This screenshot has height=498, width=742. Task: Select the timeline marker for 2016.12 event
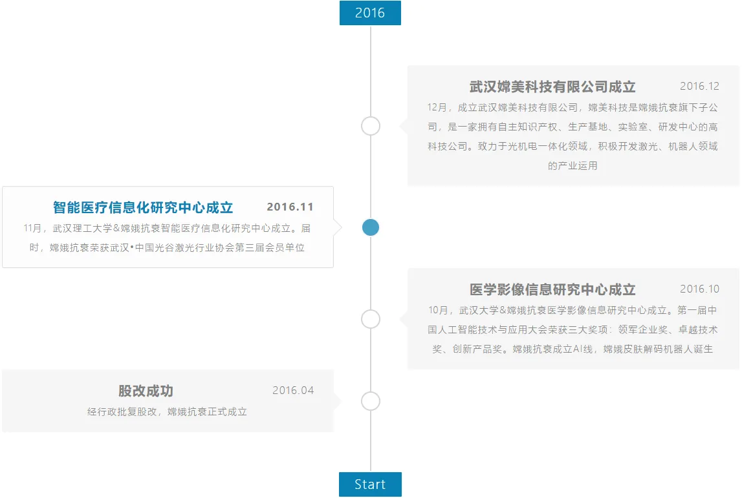[x=371, y=126]
